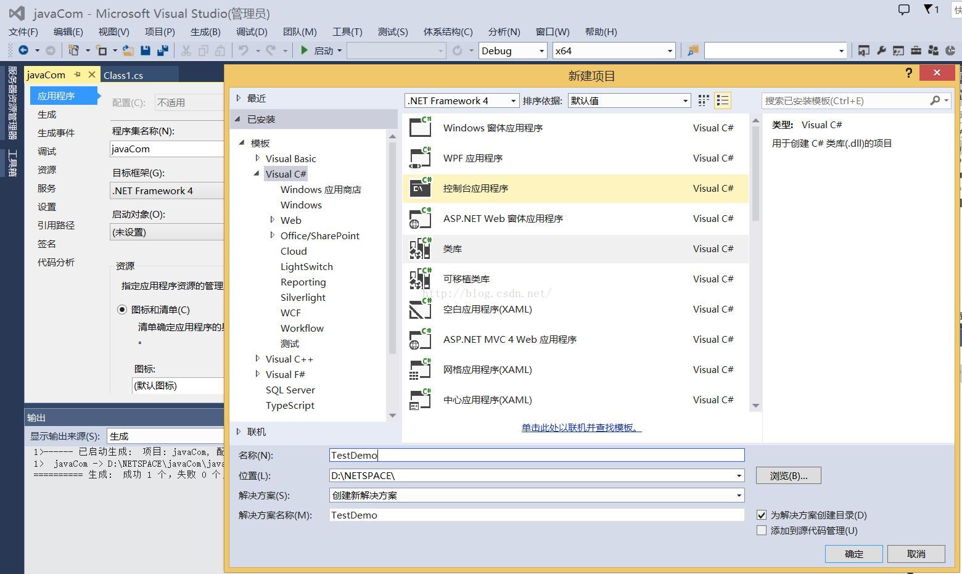This screenshot has width=962, height=574.
Task: Switch templates to small icons view
Action: (x=704, y=100)
